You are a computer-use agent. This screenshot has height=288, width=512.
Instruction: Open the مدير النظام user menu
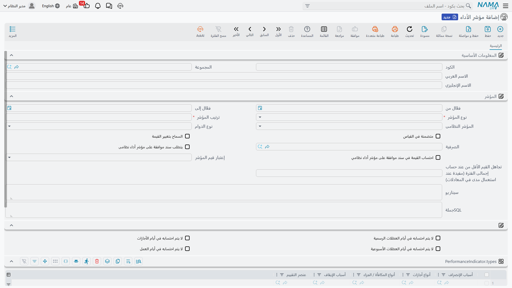pyautogui.click(x=19, y=6)
